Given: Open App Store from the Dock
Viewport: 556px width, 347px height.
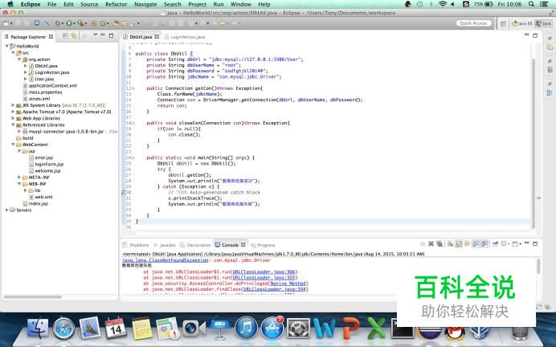Looking at the screenshot, I should click(272, 329).
